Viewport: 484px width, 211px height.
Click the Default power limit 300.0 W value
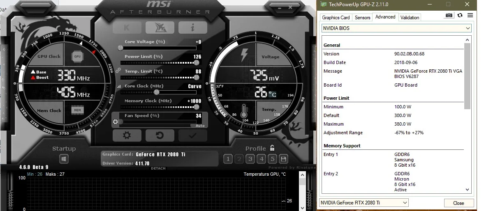coord(403,115)
